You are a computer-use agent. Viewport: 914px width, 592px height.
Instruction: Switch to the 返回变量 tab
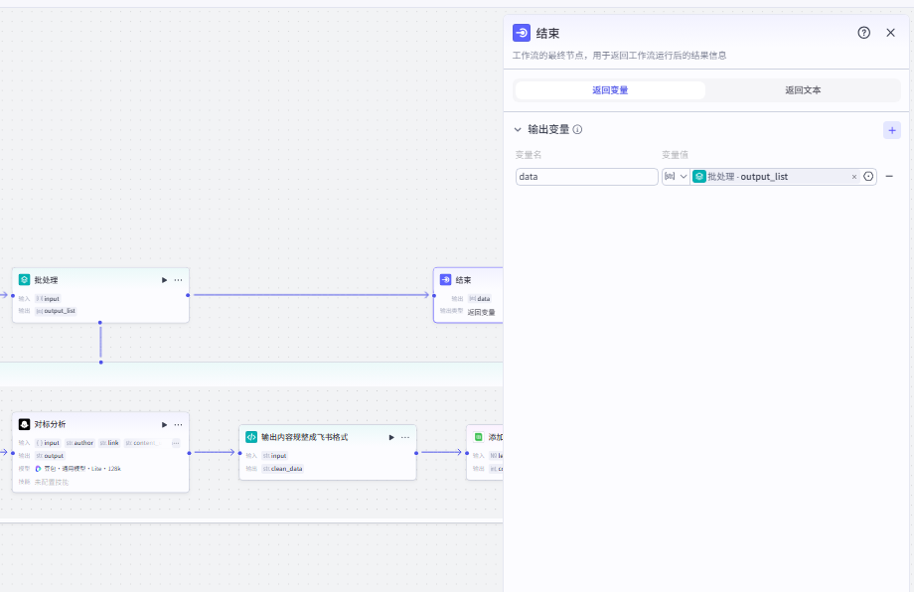pos(610,90)
